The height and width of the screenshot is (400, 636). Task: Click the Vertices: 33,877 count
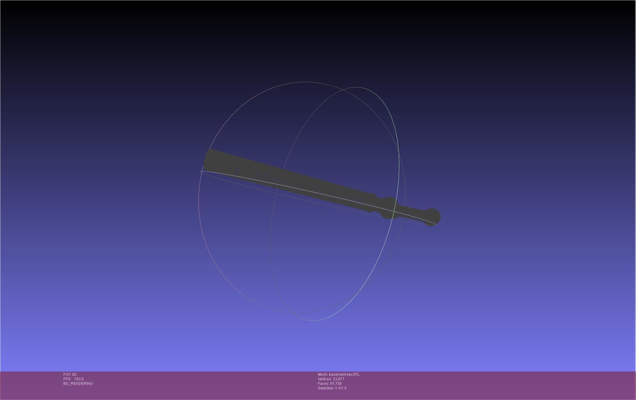click(x=331, y=379)
